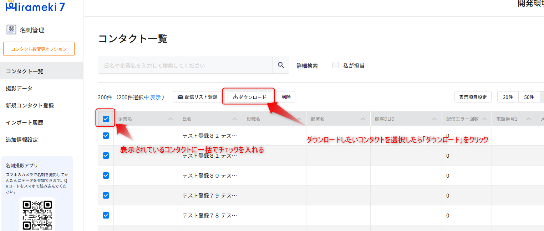Uncheck the テスト登録８２ row checkbox
This screenshot has width=544, height=231.
click(x=106, y=136)
